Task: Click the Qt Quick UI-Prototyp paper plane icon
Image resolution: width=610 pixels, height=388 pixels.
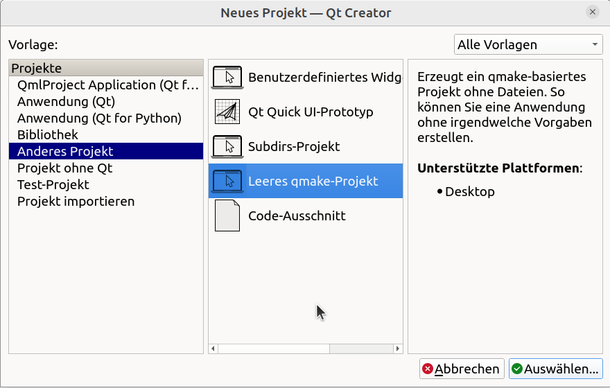Action: coord(227,112)
